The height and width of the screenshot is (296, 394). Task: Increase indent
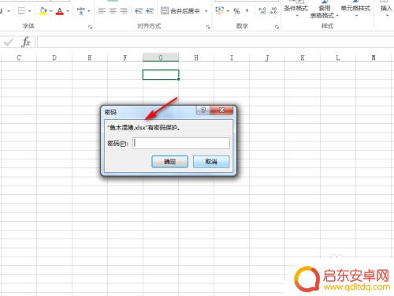(150, 11)
